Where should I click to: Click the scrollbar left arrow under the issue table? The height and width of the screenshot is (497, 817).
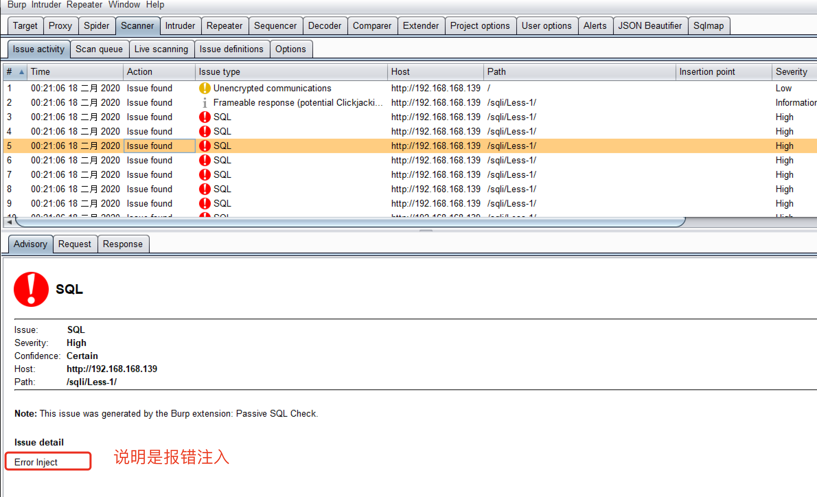click(x=9, y=222)
